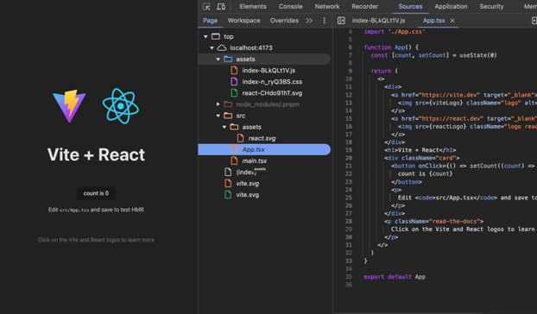Select the blue assets folder icon
The height and width of the screenshot is (314, 537).
(x=228, y=59)
